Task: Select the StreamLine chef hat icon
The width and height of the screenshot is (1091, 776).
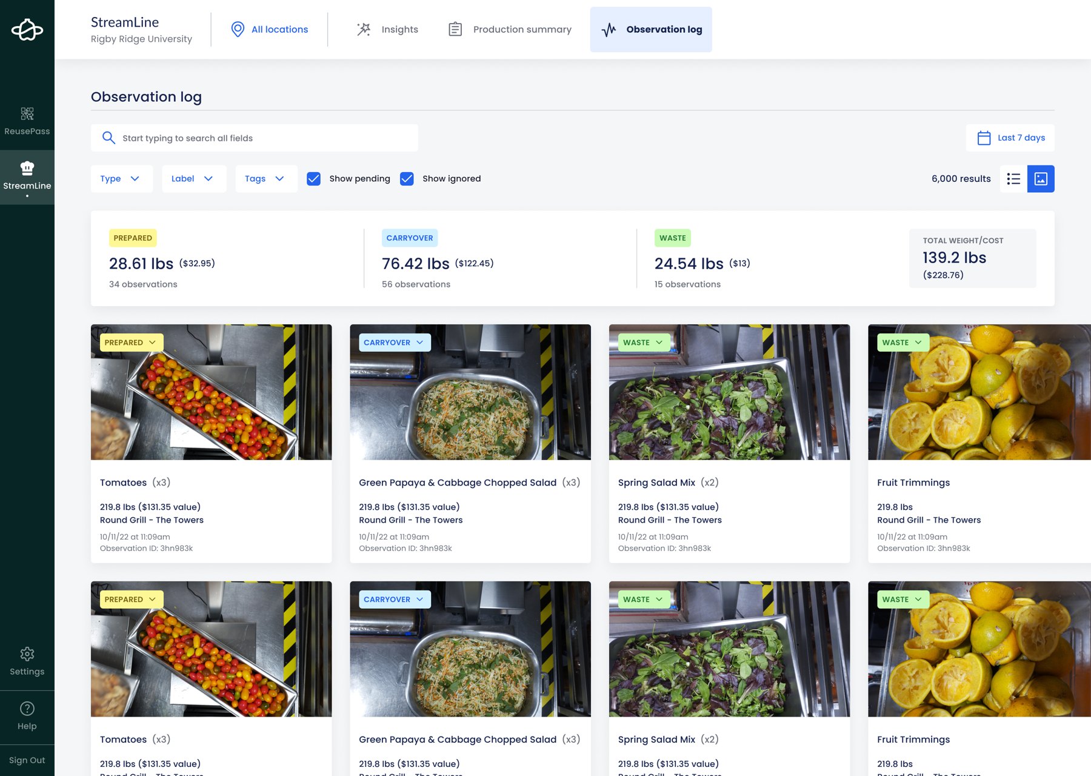Action: click(27, 168)
